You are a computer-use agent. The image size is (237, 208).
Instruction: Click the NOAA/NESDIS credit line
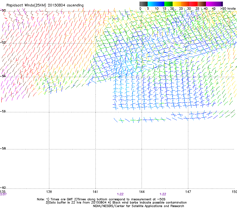[138, 206]
